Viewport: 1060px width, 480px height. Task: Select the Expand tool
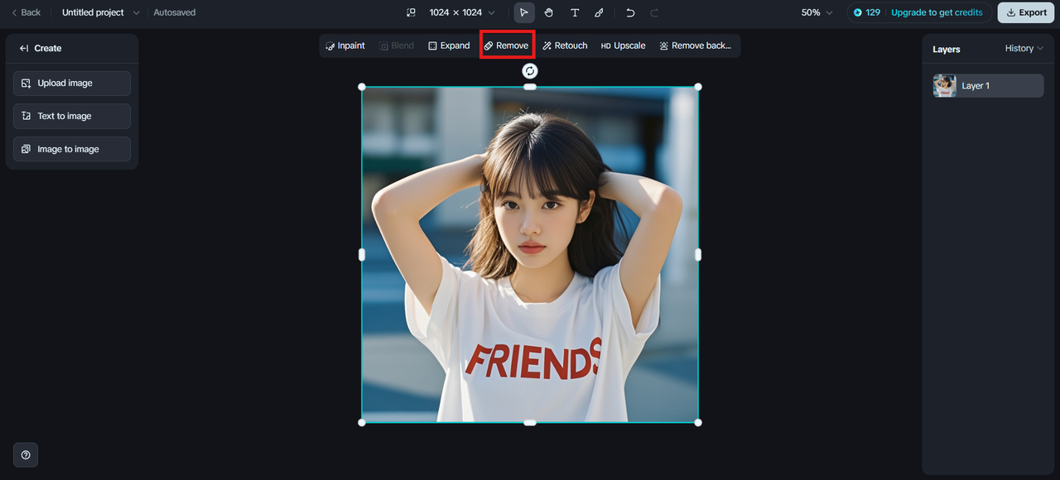[449, 46]
